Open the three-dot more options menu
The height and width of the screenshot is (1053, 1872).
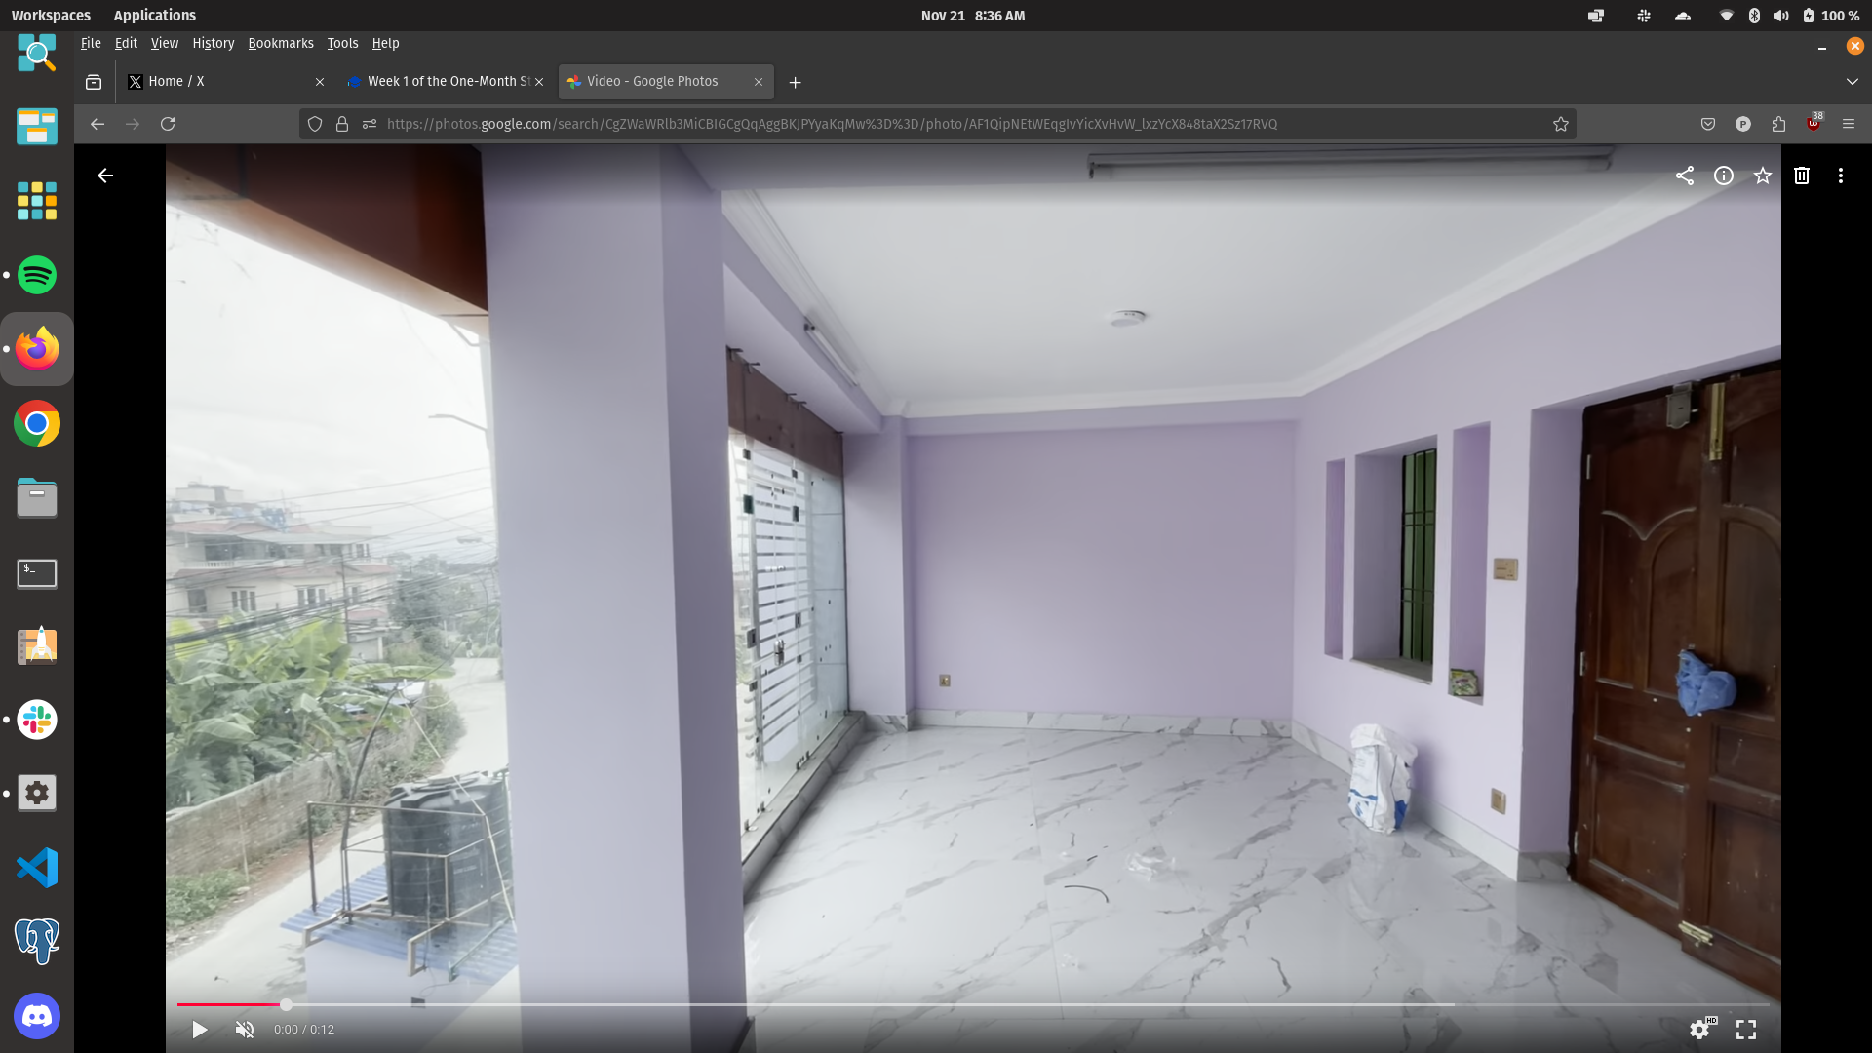(x=1840, y=175)
